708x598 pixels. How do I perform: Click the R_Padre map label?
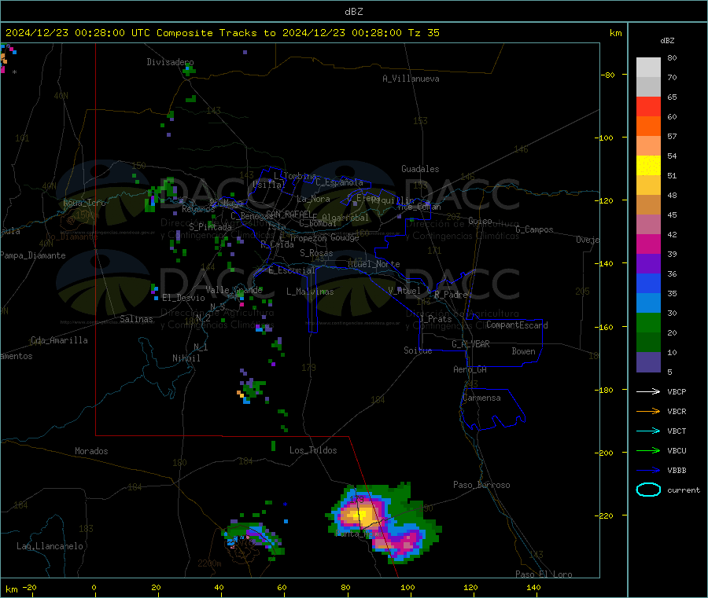(451, 295)
